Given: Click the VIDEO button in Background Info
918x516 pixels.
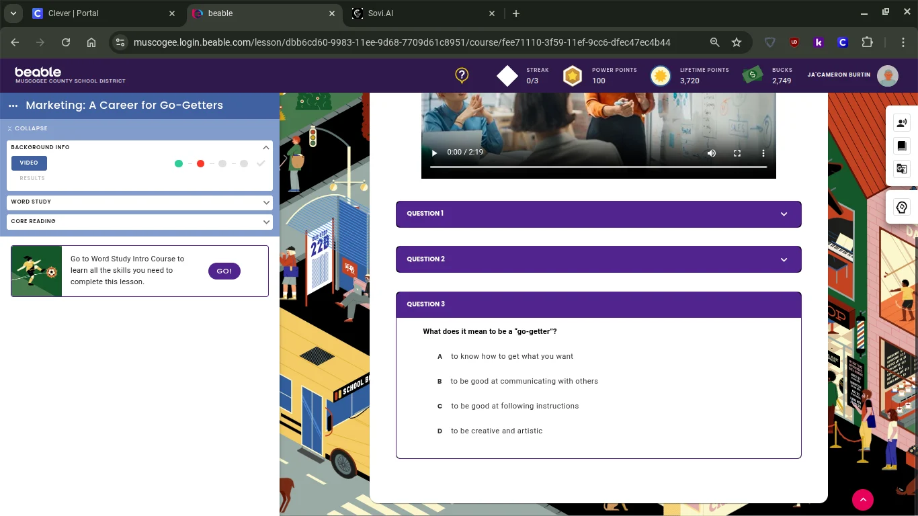Looking at the screenshot, I should pos(29,163).
